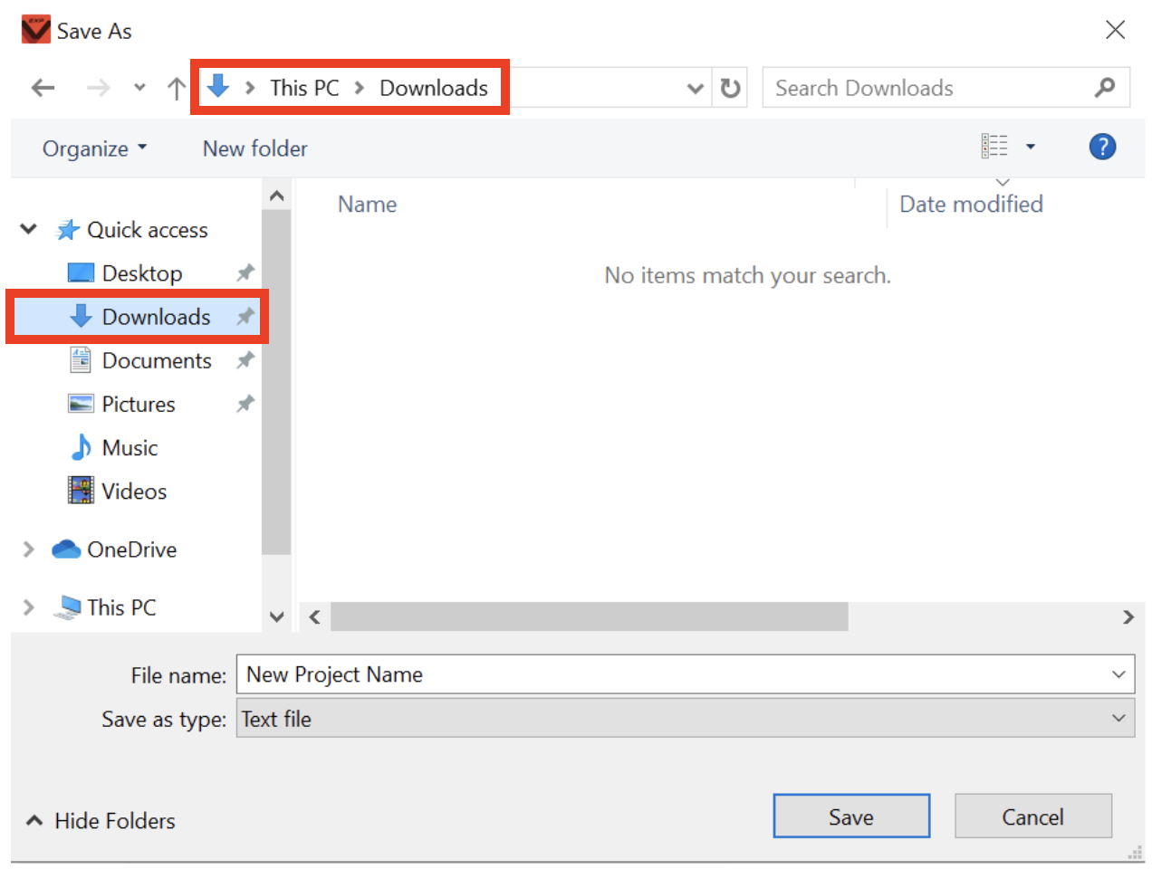
Task: Click New folder to create a folder
Action: point(254,148)
